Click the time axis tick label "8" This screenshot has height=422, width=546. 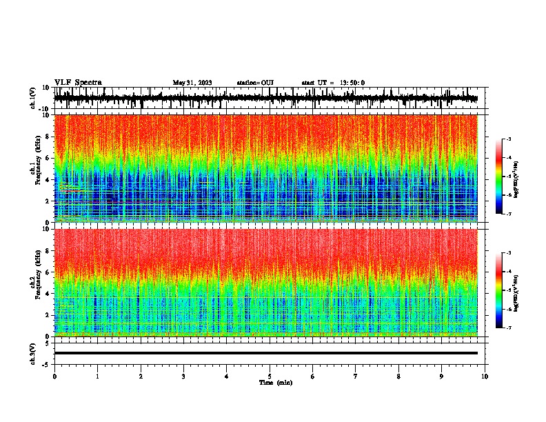click(x=398, y=376)
